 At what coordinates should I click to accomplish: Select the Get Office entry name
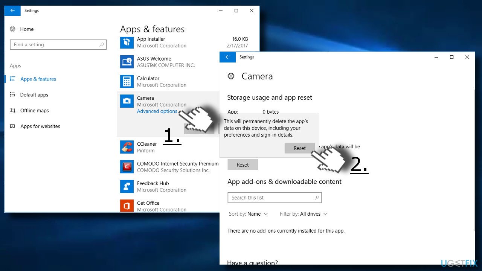point(148,203)
